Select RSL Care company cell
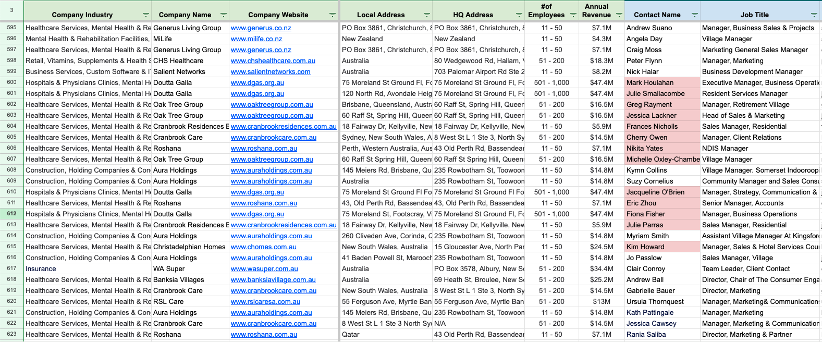This screenshot has width=822, height=342. [190, 302]
